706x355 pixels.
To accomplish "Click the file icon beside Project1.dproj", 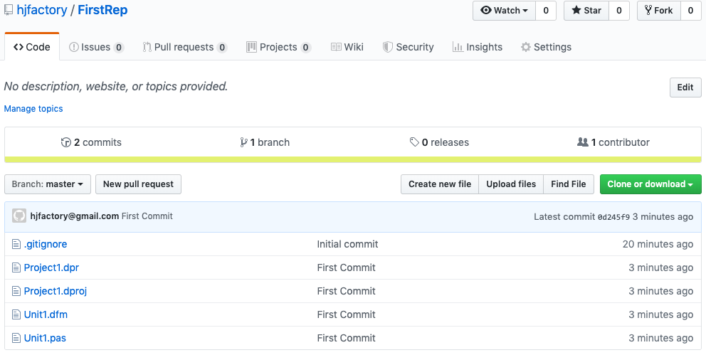I will (x=16, y=291).
